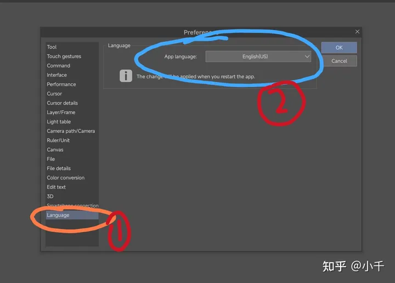
Task: Click the OK button
Action: coord(339,48)
